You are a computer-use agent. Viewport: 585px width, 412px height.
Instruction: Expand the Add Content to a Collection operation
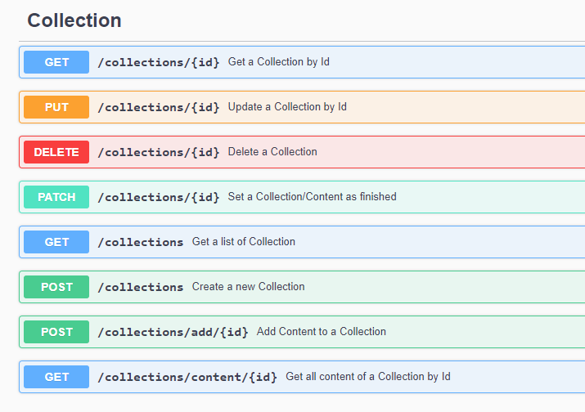click(x=302, y=332)
